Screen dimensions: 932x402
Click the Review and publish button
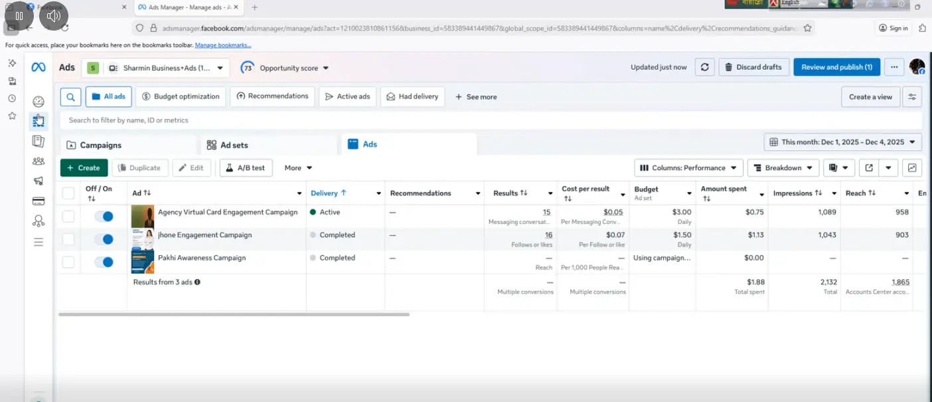(836, 67)
